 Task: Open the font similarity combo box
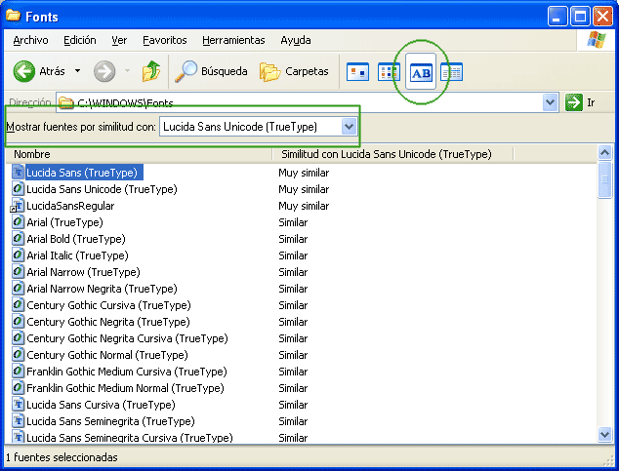coord(258,127)
